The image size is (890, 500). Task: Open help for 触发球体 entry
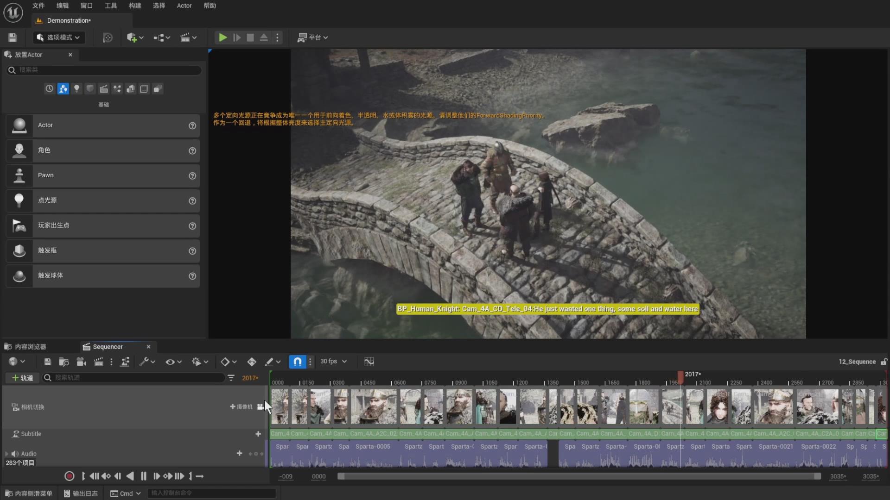pos(192,276)
